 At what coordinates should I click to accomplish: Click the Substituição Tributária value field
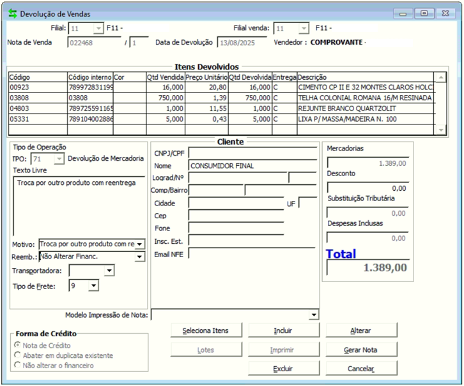pyautogui.click(x=367, y=213)
